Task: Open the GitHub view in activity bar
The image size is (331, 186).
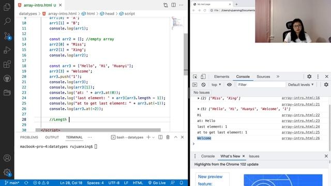Action: pos(7,79)
